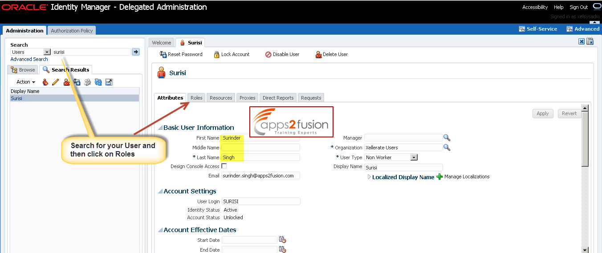The height and width of the screenshot is (253, 602).
Task: Click the search go arrow button
Action: [136, 52]
